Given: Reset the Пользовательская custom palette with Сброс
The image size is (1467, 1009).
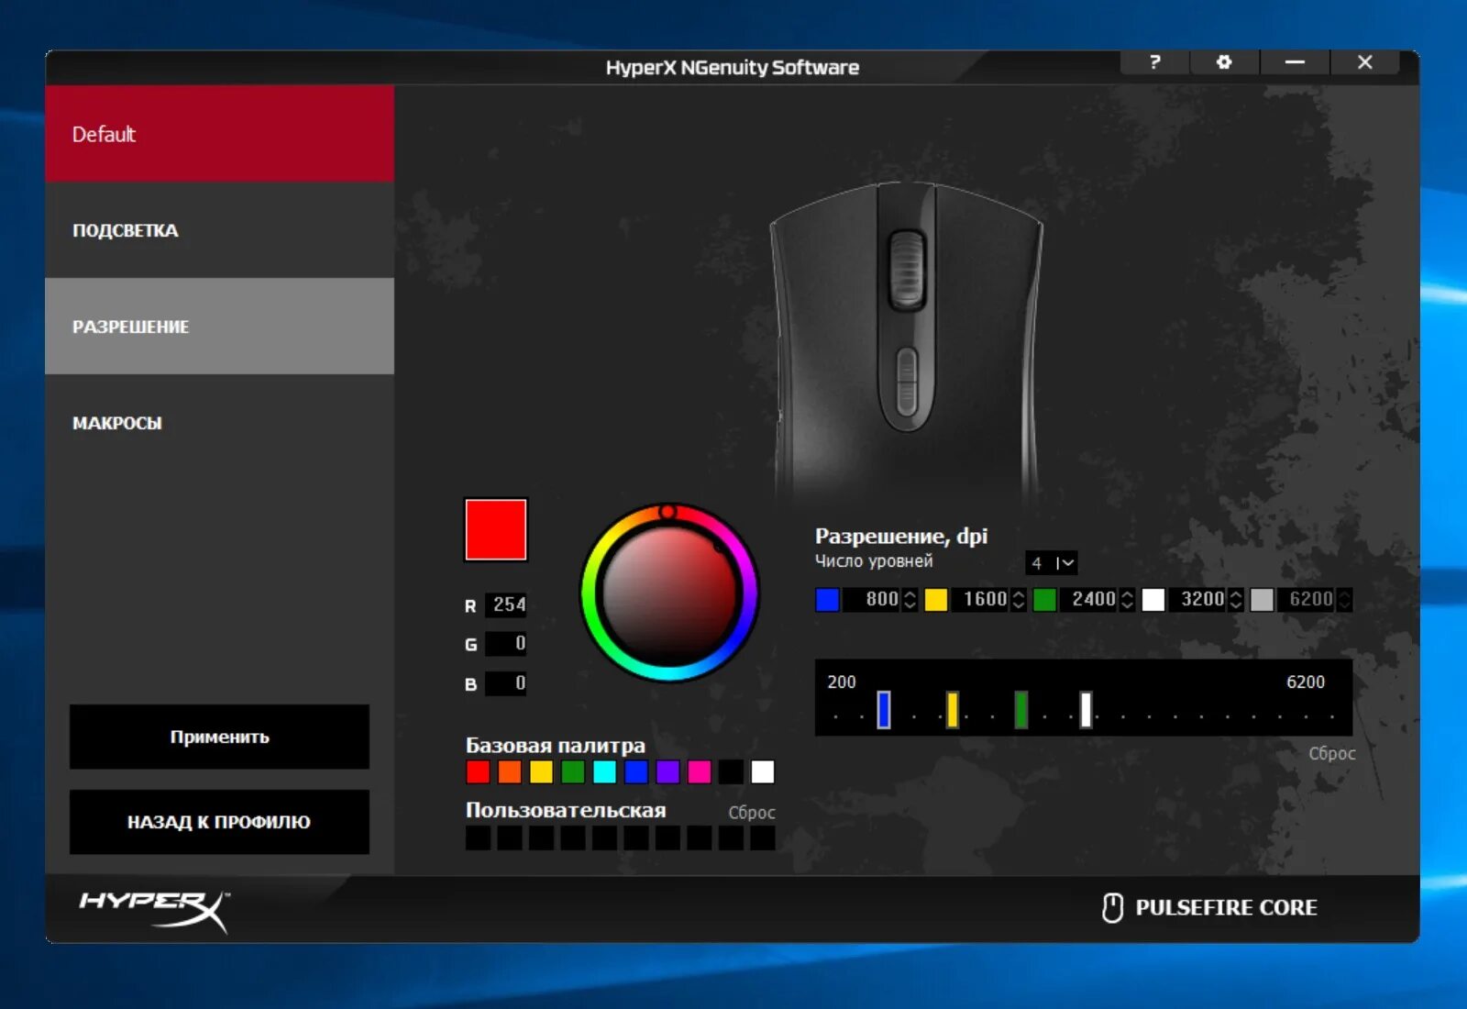Looking at the screenshot, I should pyautogui.click(x=752, y=813).
